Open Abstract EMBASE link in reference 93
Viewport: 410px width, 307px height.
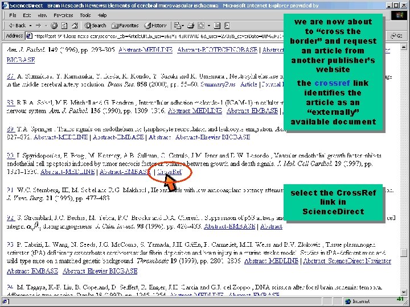point(32,271)
